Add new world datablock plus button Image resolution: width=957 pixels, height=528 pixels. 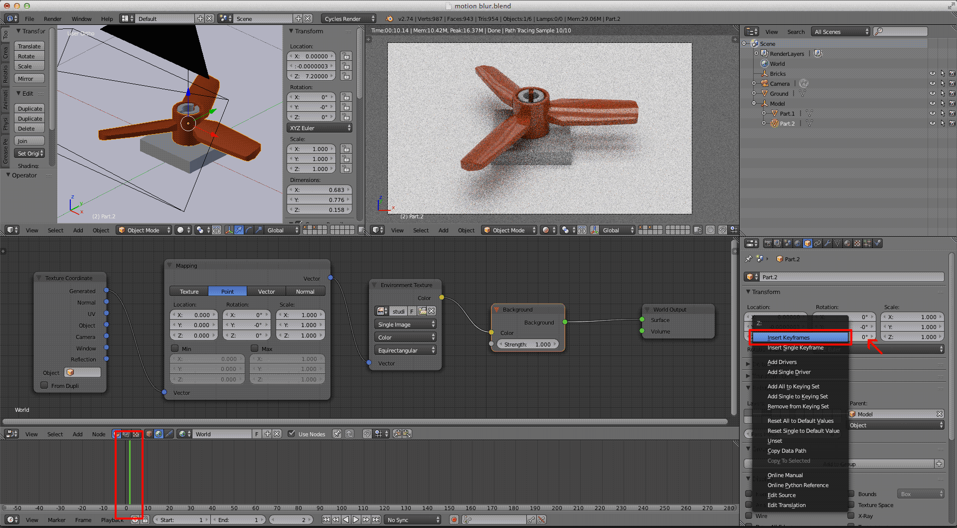tap(268, 434)
